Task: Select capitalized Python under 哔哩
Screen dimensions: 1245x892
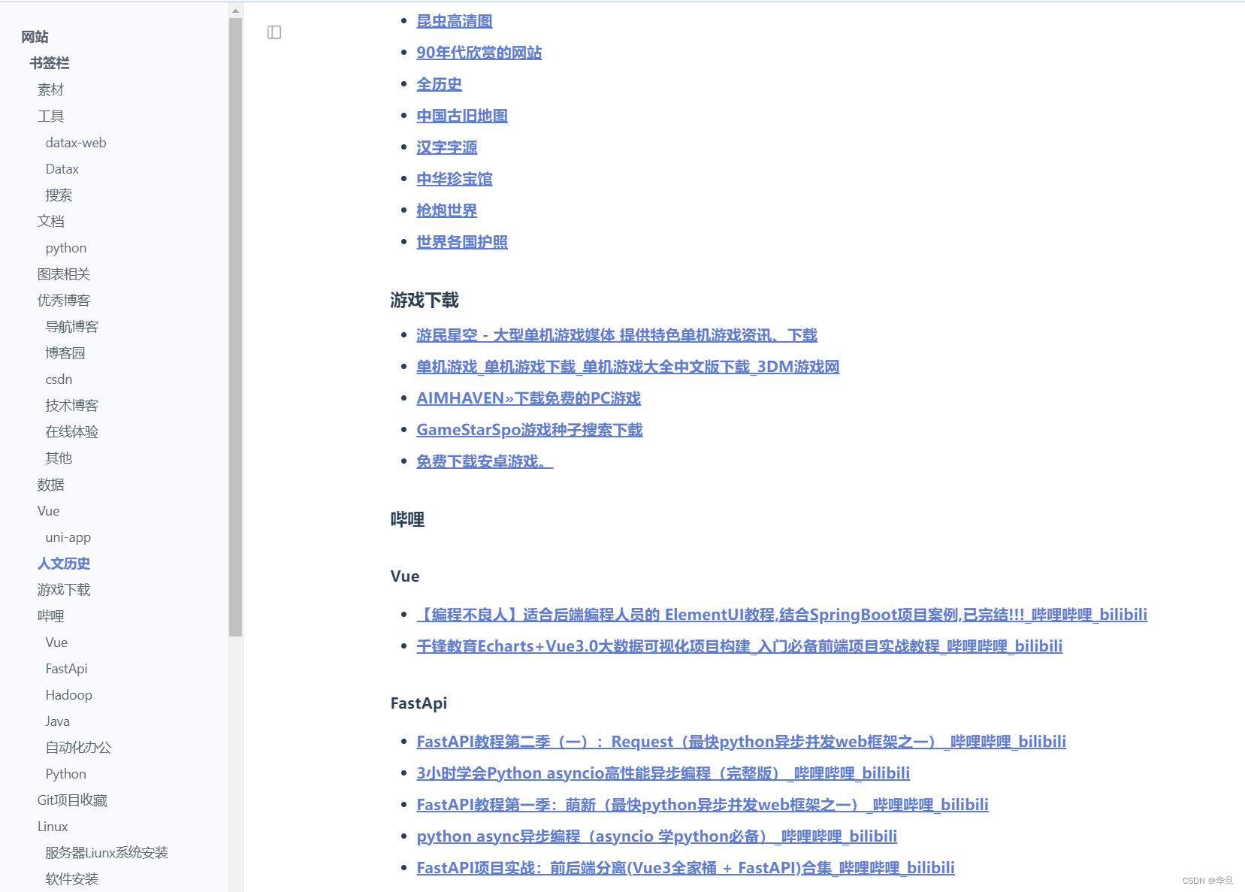Action: point(66,773)
